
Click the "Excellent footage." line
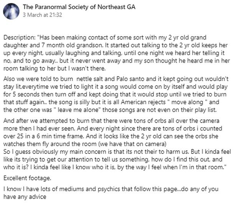click(x=27, y=178)
